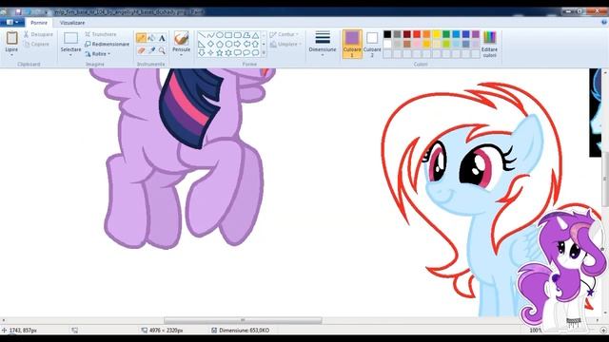Viewport: 609px width, 342px height.
Task: Click the Copiere copy button
Action: point(36,45)
